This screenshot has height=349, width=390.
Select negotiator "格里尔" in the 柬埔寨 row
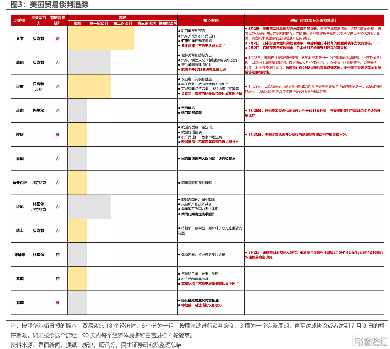click(x=39, y=255)
